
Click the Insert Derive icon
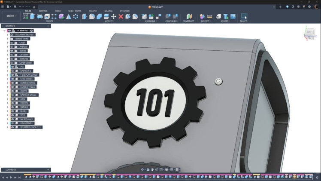pyautogui.click(x=218, y=16)
